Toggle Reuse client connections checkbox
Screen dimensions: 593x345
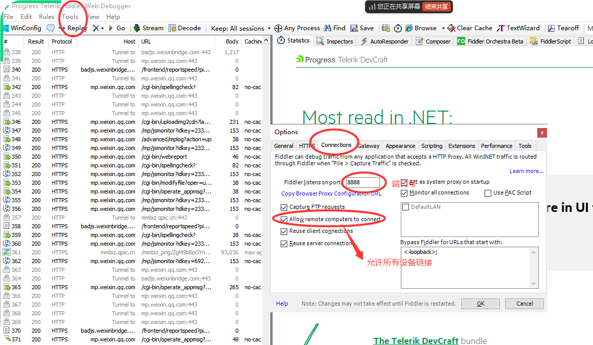tap(284, 231)
